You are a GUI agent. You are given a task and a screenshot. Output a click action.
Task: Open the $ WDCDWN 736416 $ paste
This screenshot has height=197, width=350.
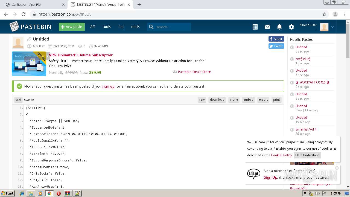tap(312, 82)
